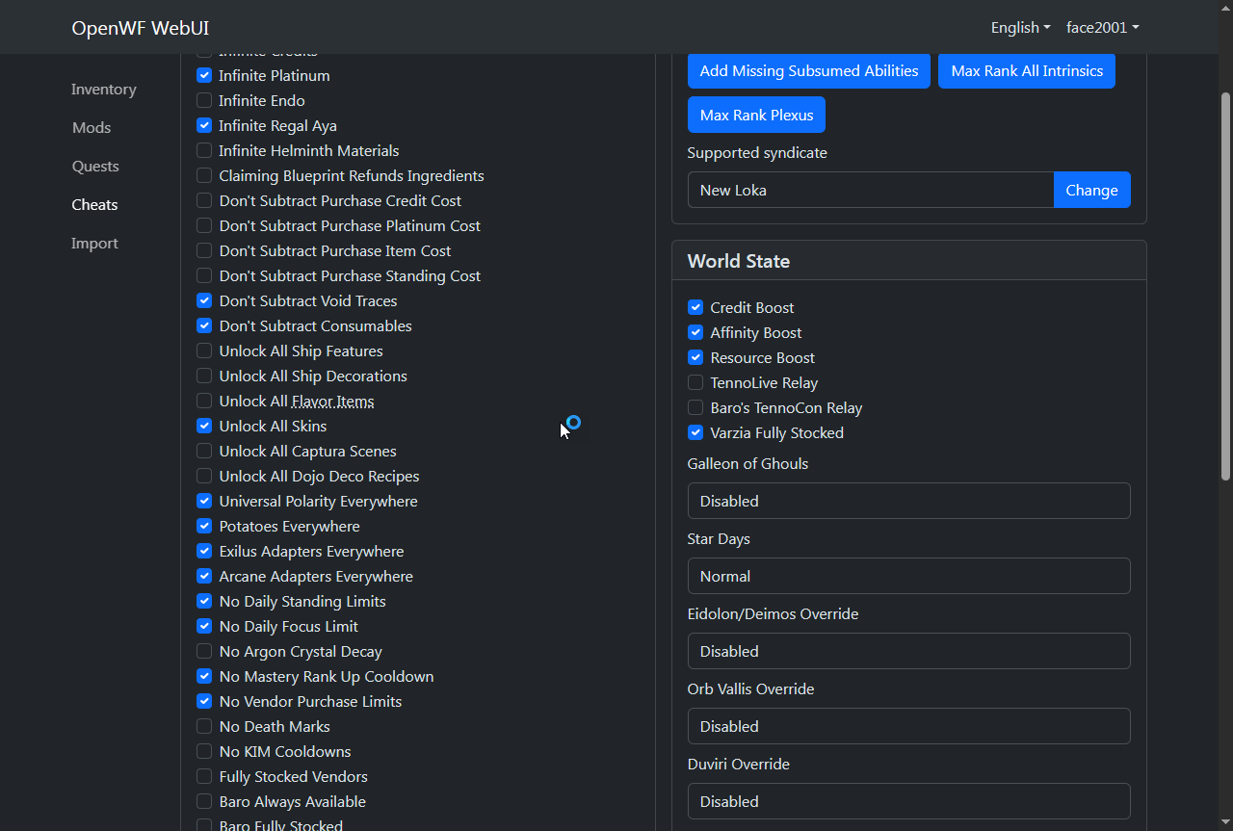Click the Supported syndicate input field
This screenshot has height=831, width=1233.
pyautogui.click(x=870, y=190)
